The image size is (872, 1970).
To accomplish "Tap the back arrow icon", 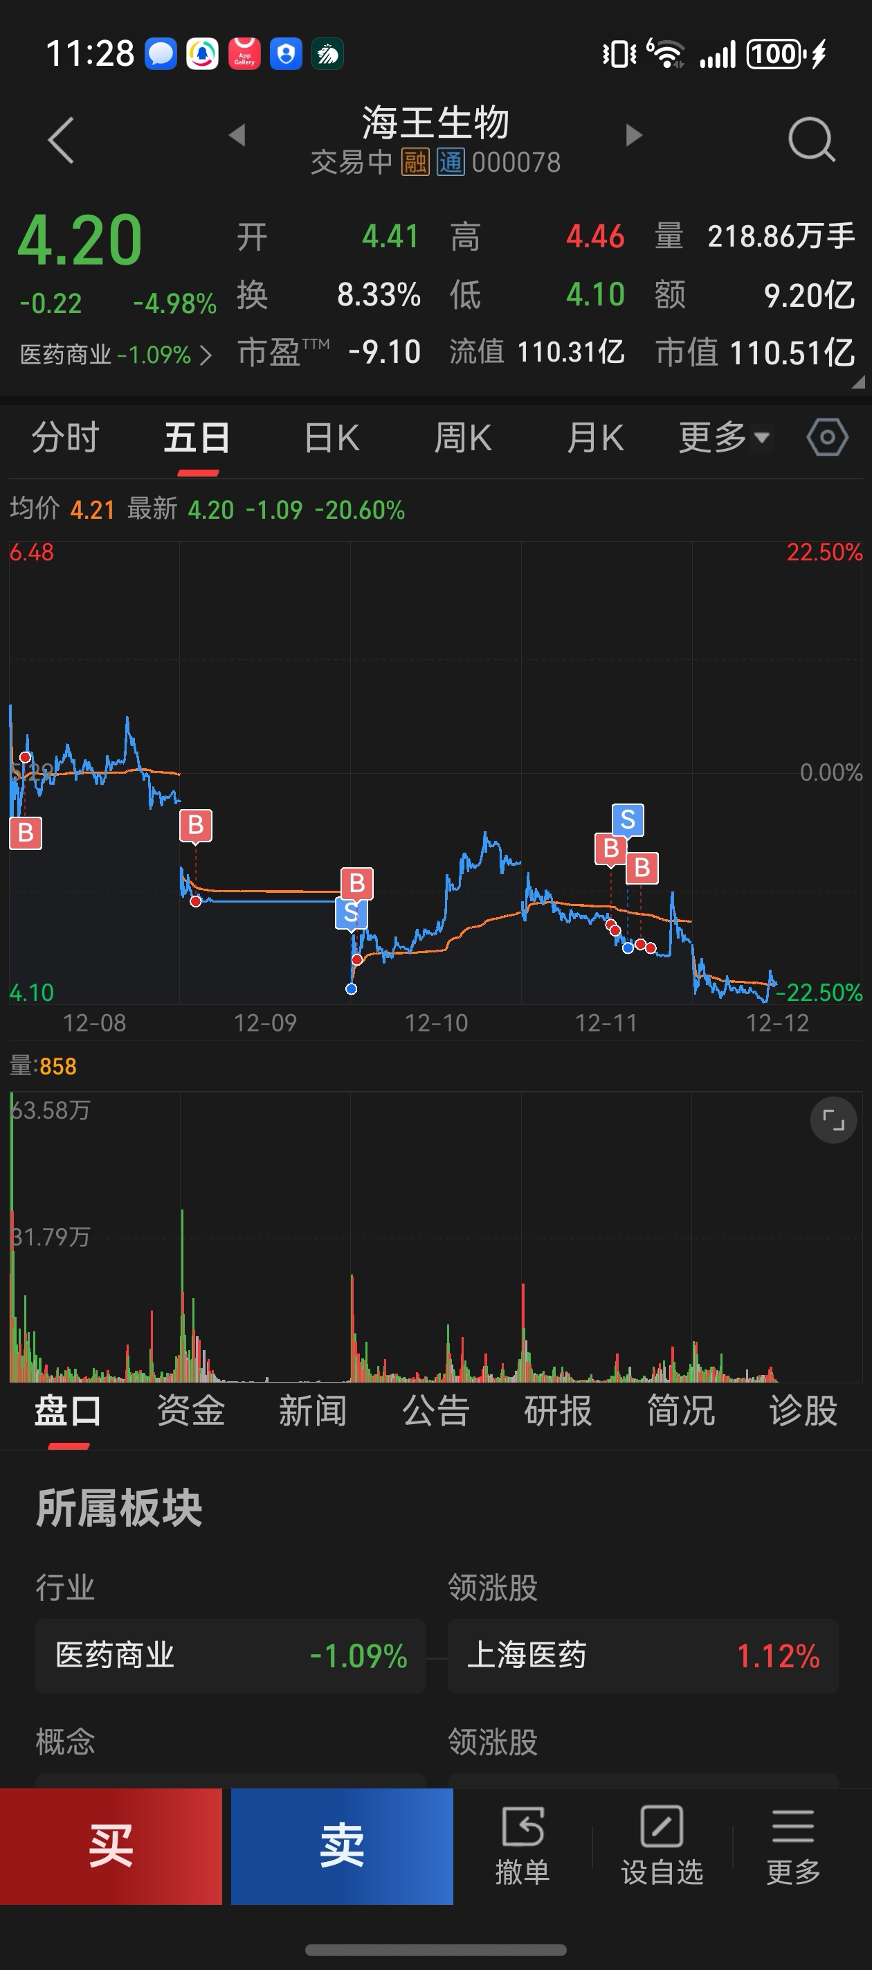I will 61,141.
